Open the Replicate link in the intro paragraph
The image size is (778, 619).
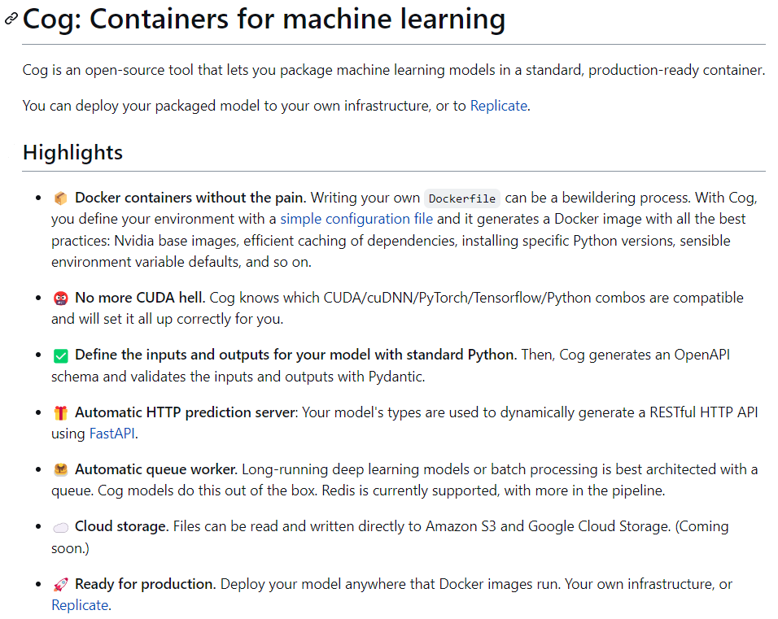(x=499, y=106)
